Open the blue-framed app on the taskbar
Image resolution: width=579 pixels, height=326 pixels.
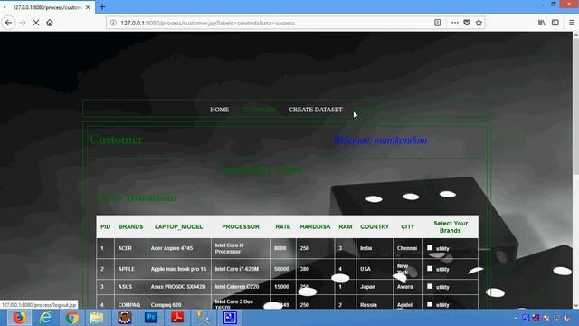(230, 318)
